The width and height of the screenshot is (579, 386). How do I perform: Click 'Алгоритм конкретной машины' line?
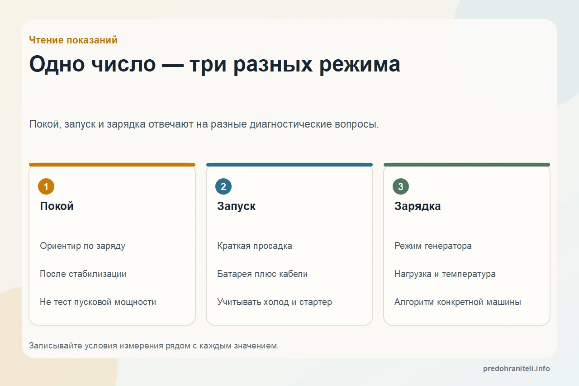(458, 302)
